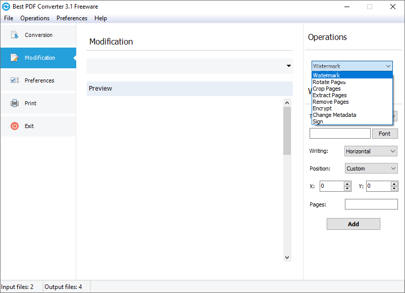Choose Rotate Pages from the operations list
405x293 pixels.
click(x=352, y=82)
